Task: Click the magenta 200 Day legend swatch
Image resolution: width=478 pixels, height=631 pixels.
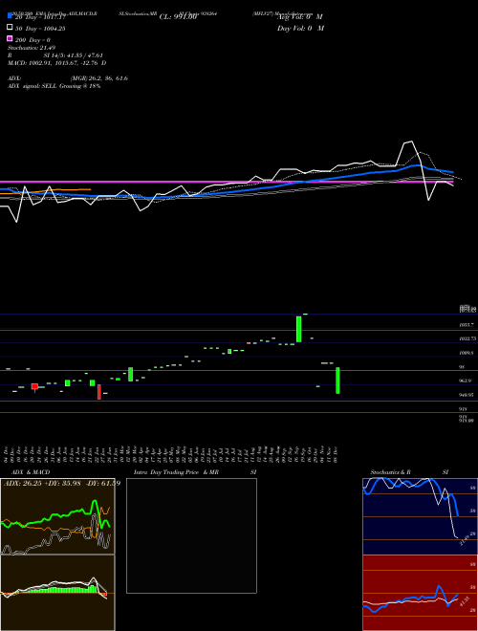Action: (x=11, y=38)
